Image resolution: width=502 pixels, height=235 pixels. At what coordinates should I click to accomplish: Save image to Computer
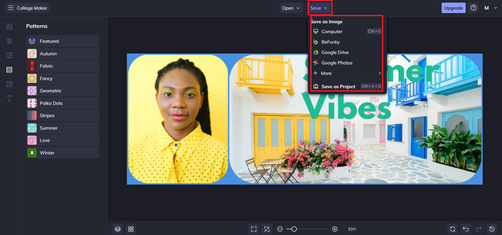tap(347, 31)
